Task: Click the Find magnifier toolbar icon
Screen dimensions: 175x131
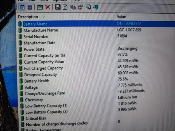Action: [x=88, y=7]
